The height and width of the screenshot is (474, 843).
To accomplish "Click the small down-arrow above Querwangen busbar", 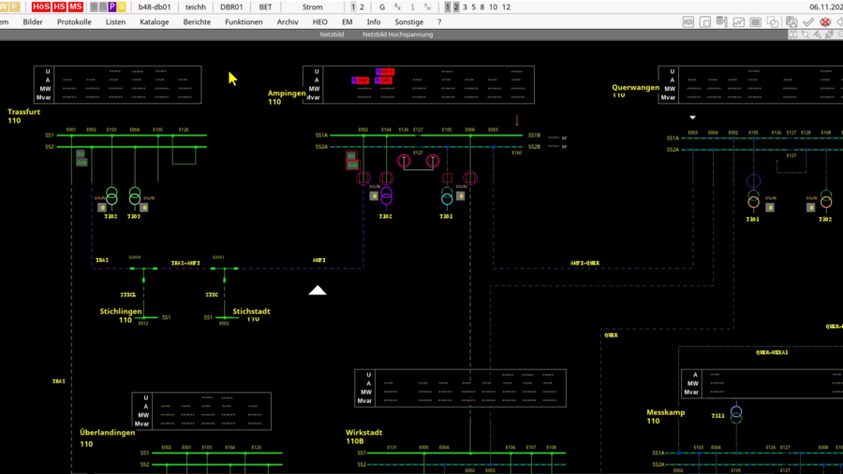I will click(x=693, y=118).
